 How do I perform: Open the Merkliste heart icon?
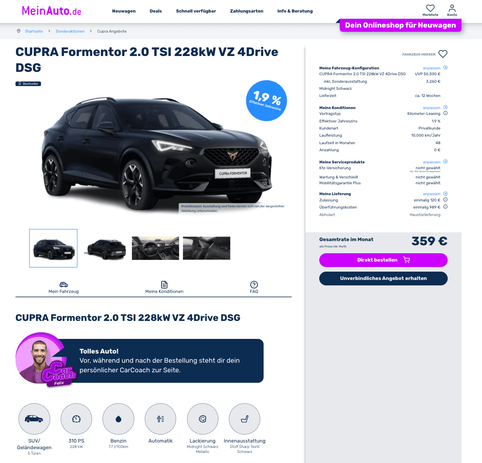pos(430,8)
